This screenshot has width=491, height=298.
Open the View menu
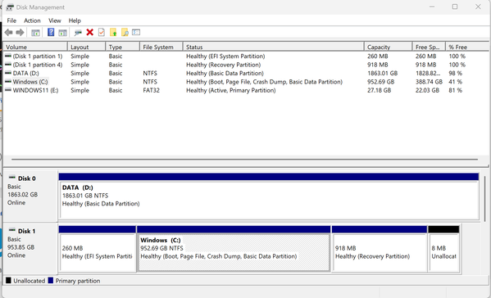point(54,20)
